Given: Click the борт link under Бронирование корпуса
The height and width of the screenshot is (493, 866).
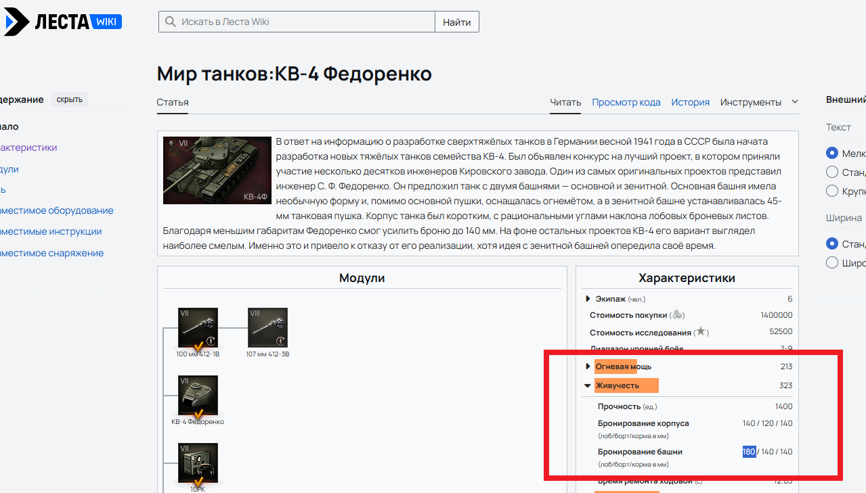Looking at the screenshot, I should coord(622,436).
